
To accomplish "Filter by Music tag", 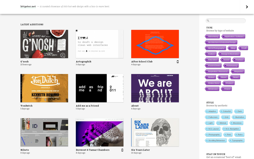I will (223, 77).
